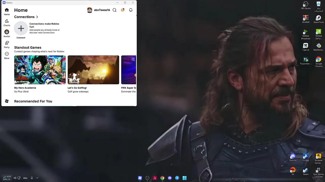Switch the ENG language indicator
Image resolution: width=325 pixels, height=182 pixels.
click(x=25, y=178)
